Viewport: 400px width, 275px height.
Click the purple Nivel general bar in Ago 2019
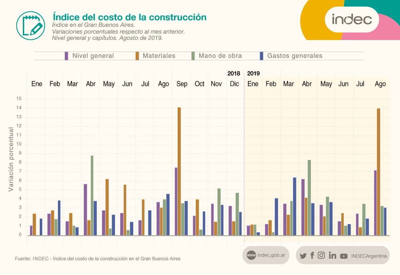[x=375, y=203]
